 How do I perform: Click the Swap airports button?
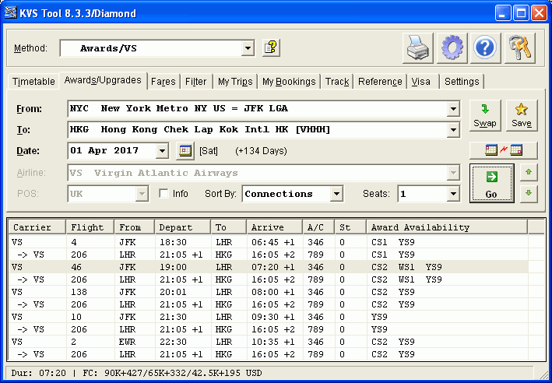485,115
